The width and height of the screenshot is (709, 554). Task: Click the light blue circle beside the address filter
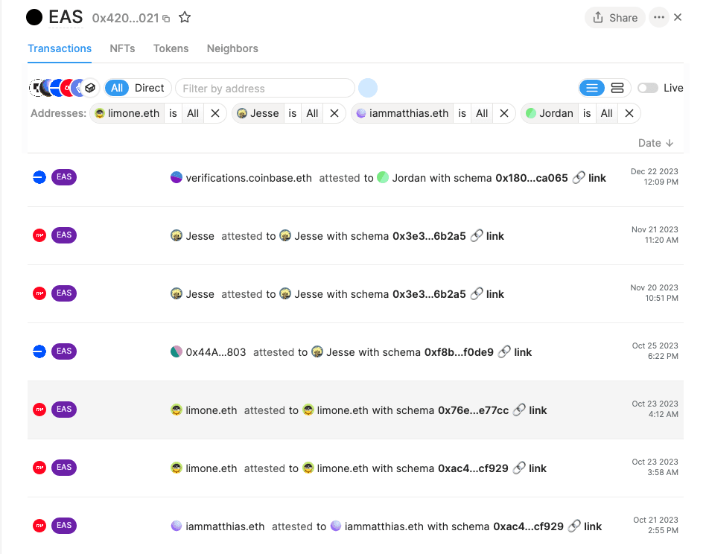[368, 88]
